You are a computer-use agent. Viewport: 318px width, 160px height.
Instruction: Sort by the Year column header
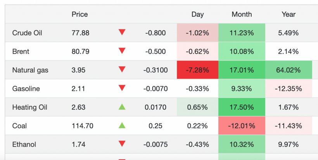(x=289, y=14)
